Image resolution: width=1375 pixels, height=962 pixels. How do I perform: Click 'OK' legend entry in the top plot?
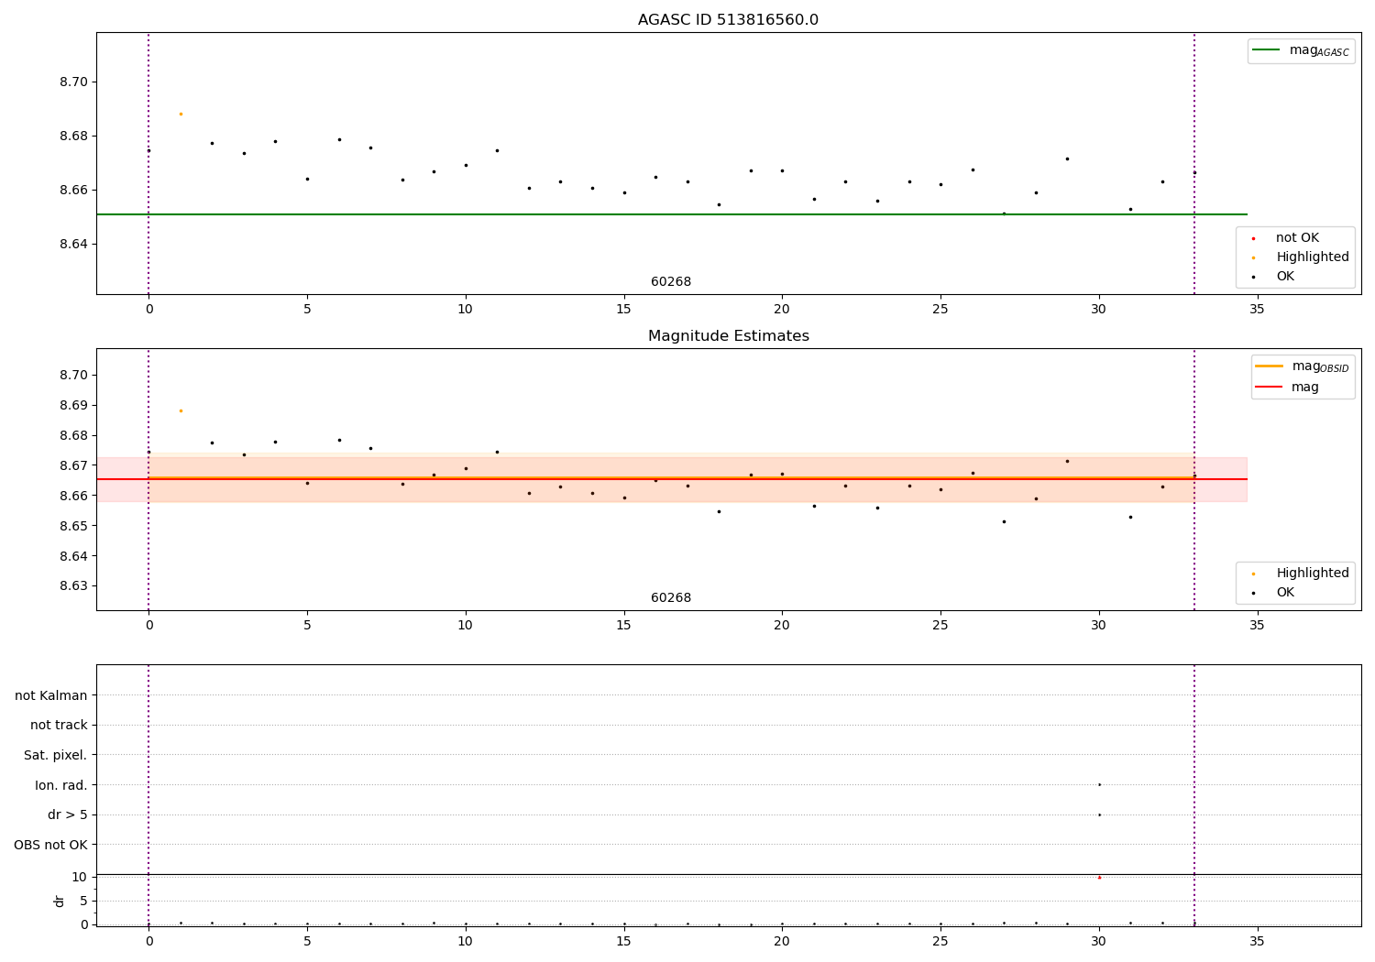(x=1273, y=277)
